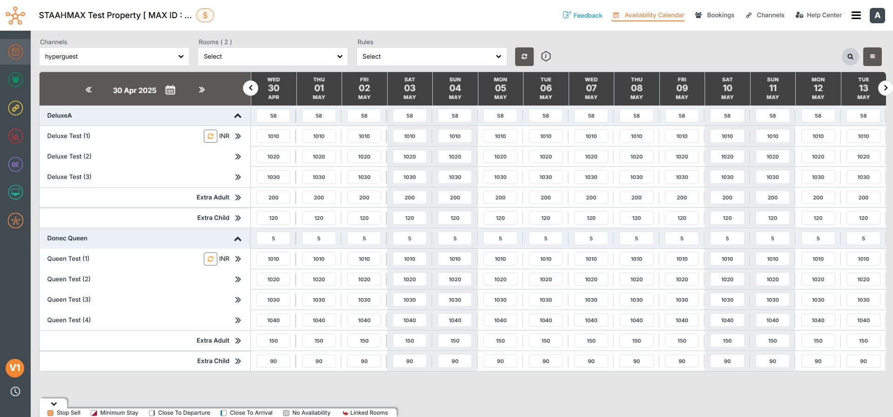Screen dimensions: 893x417
Task: Go to previous period double arrow
Action: (88, 90)
